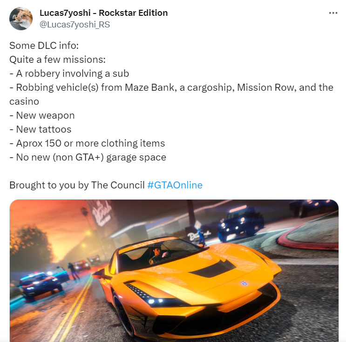Click the "Robbing vehicle(s) from Maze Bank" line
Image resolution: width=346 pixels, height=342 pixels.
tap(171, 87)
